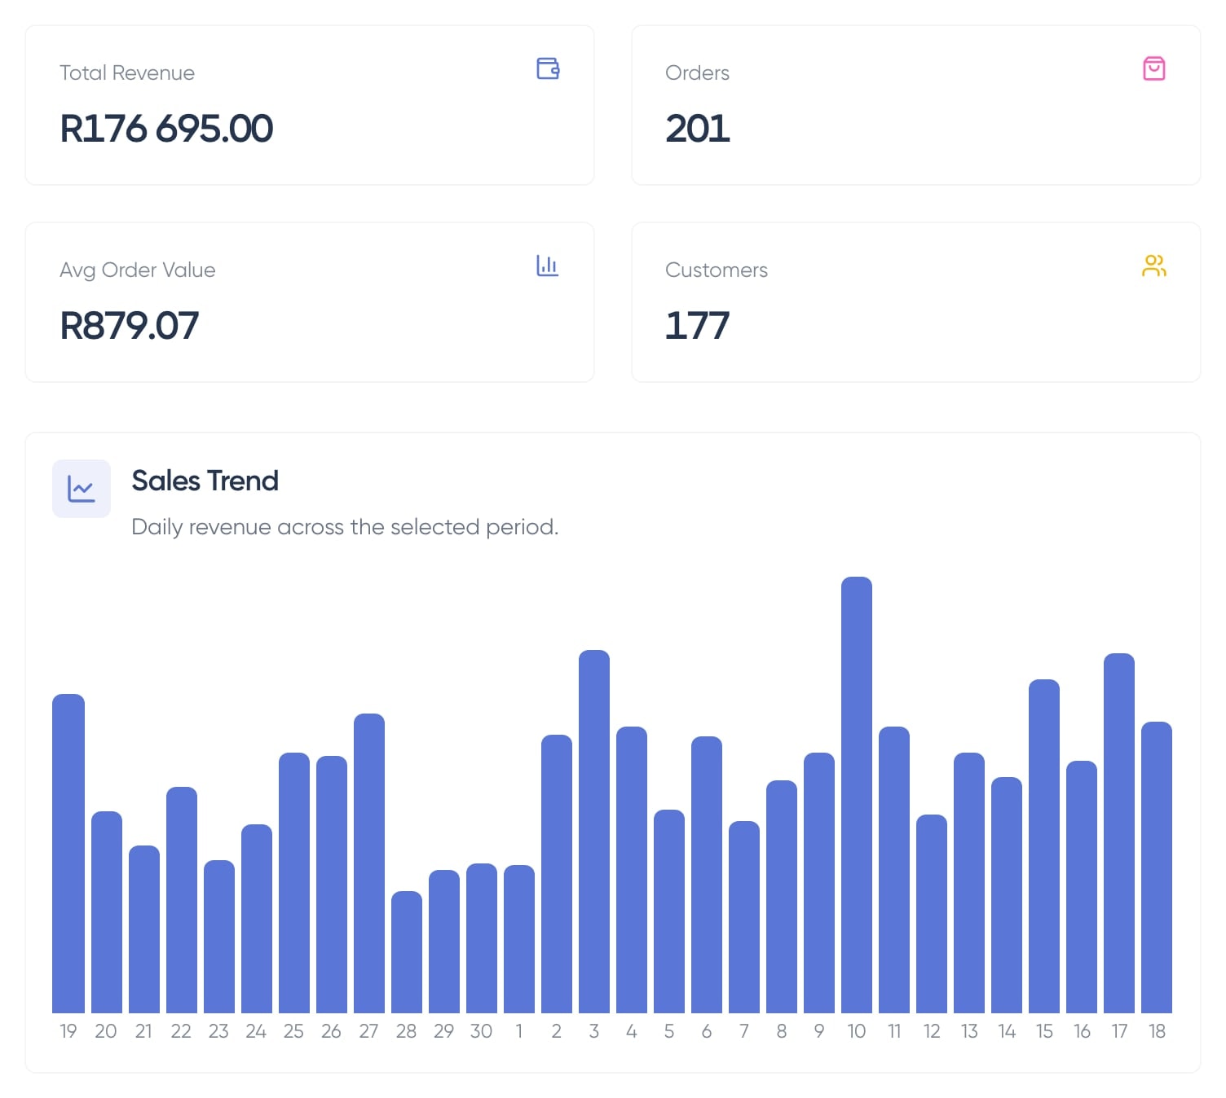The height and width of the screenshot is (1098, 1226).
Task: Select the customers count 177
Action: coord(697,326)
